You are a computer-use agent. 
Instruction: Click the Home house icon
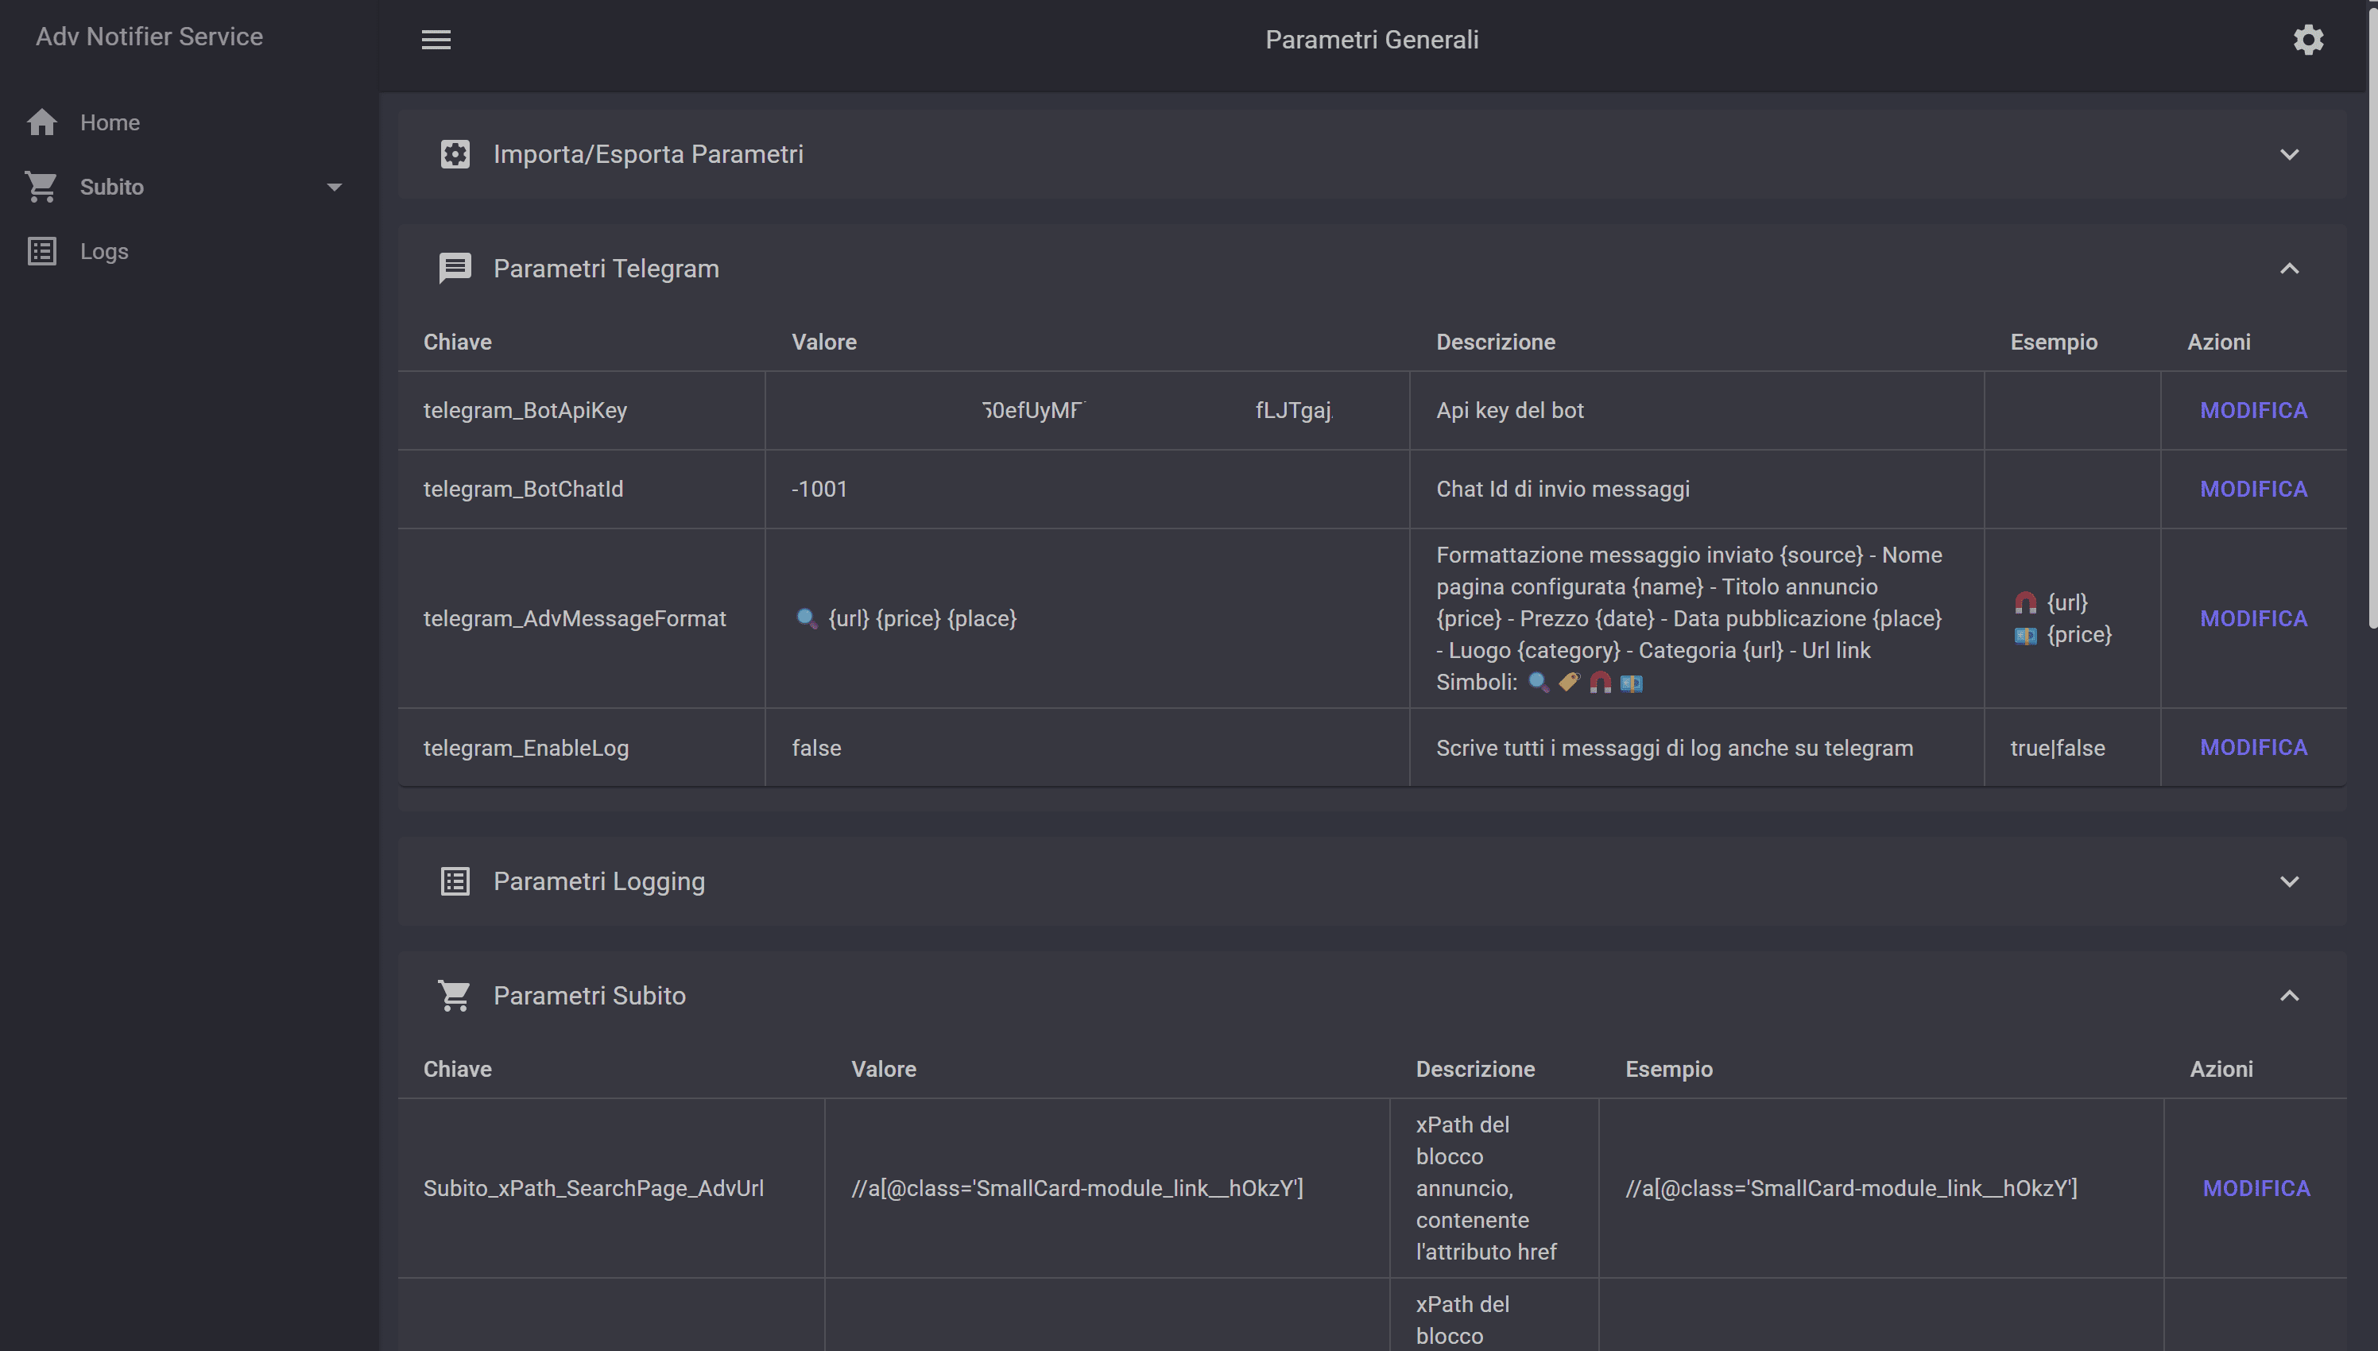42,122
